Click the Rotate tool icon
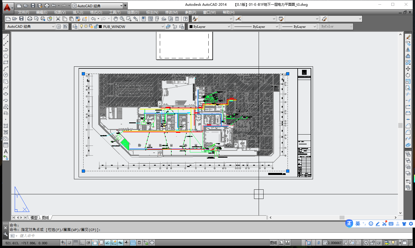Image resolution: width=415 pixels, height=248 pixels. [x=408, y=75]
